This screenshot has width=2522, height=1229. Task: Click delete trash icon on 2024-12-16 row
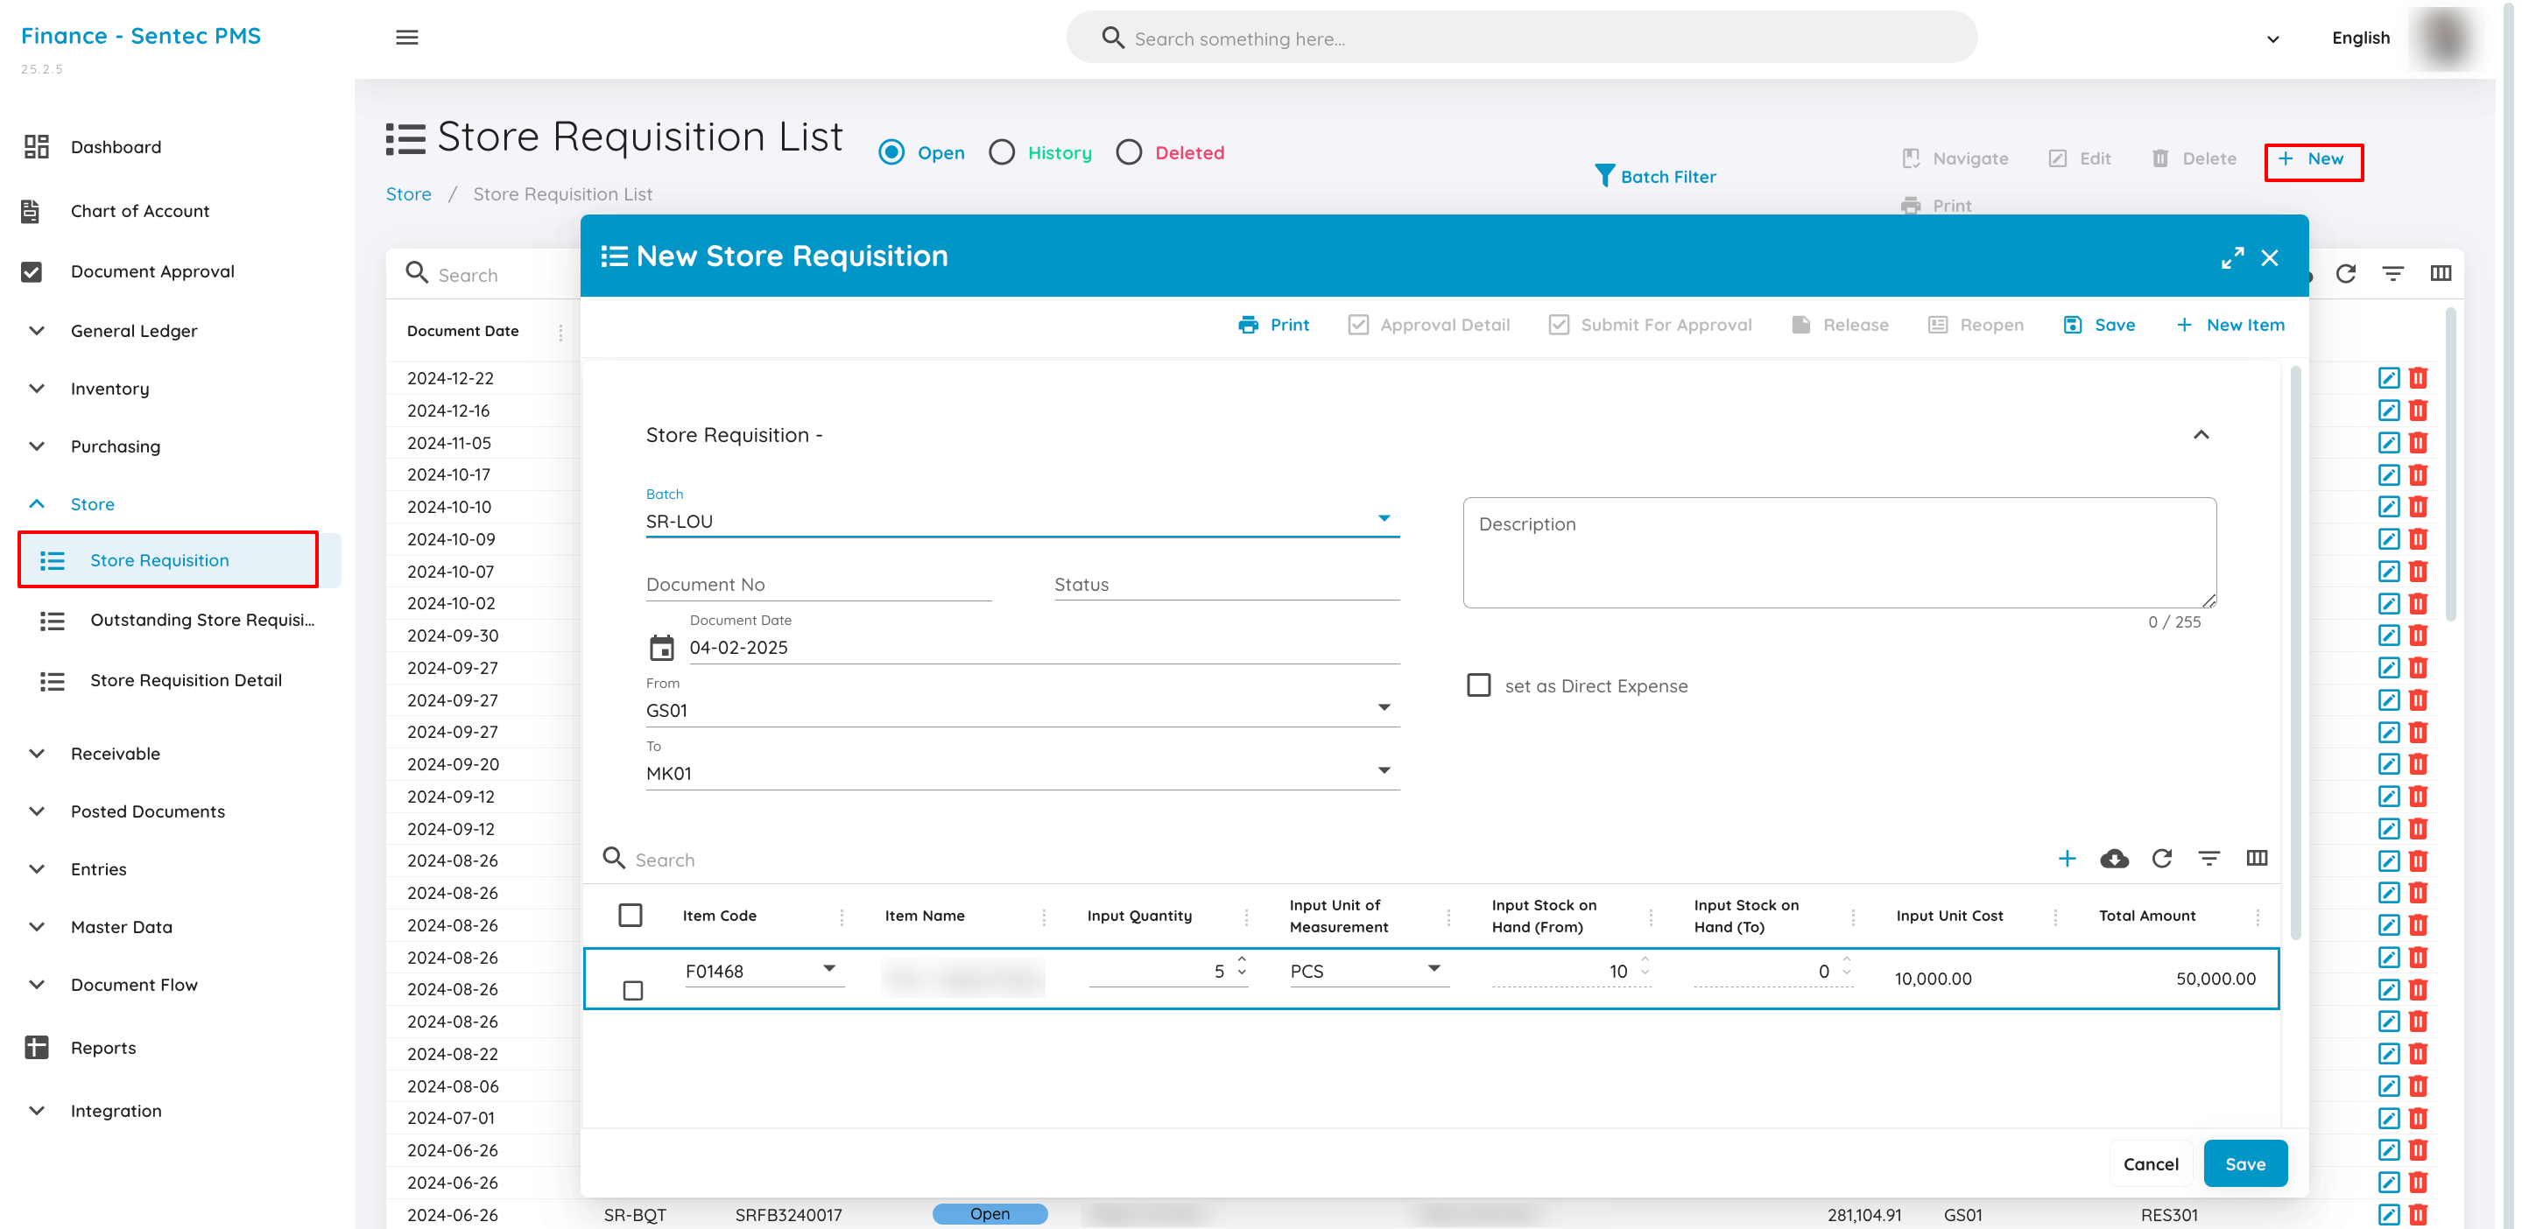tap(2418, 410)
